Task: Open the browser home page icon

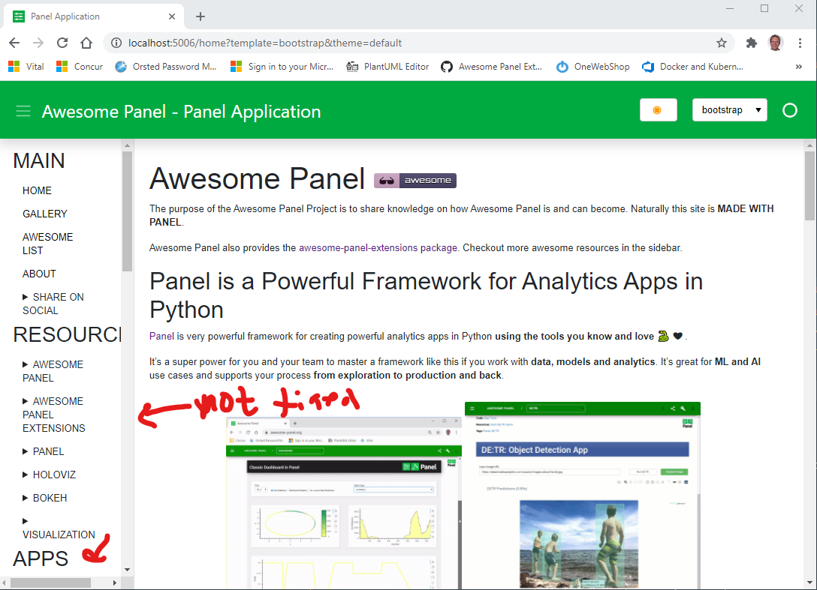Action: (x=86, y=43)
